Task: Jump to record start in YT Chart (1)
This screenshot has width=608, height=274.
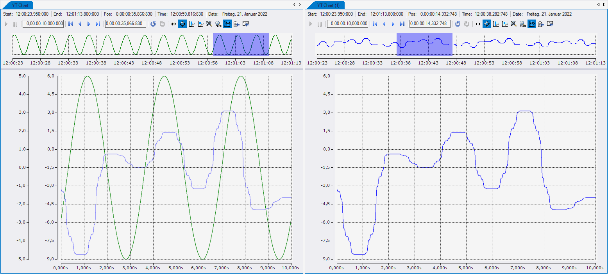Action: tap(375, 24)
